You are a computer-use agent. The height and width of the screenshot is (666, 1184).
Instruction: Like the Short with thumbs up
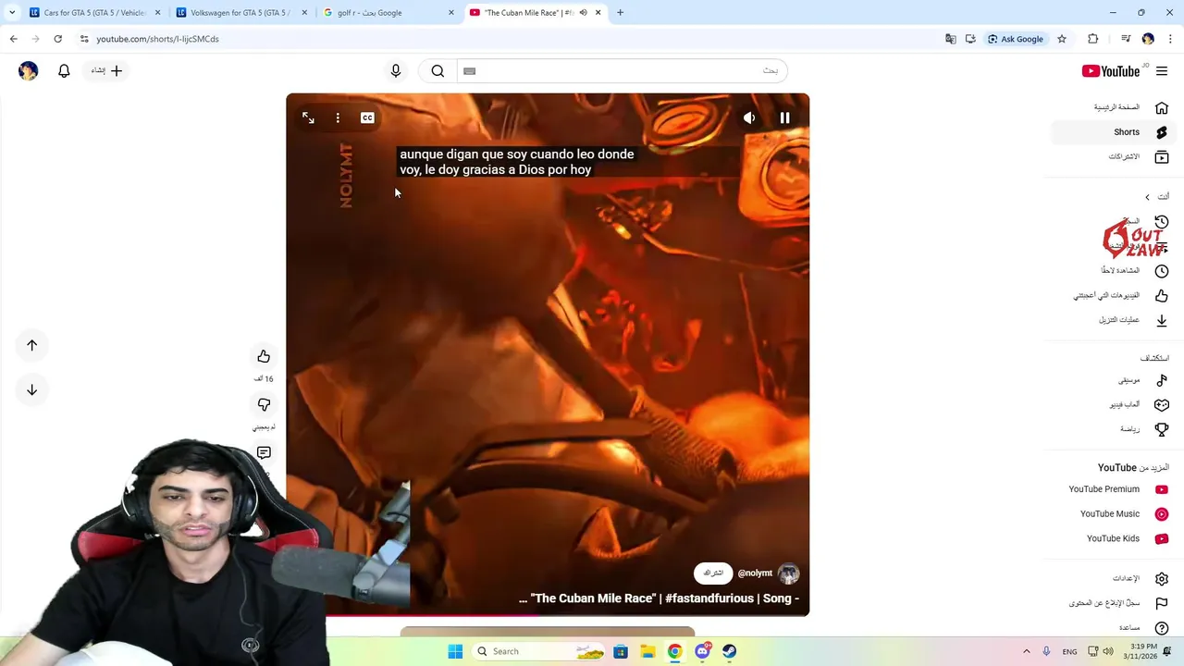point(264,356)
